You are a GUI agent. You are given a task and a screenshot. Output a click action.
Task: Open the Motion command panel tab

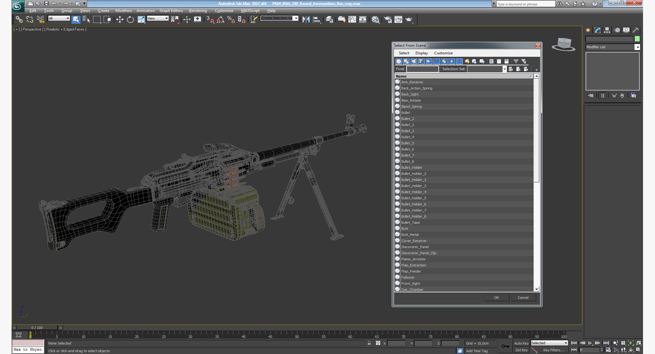616,30
